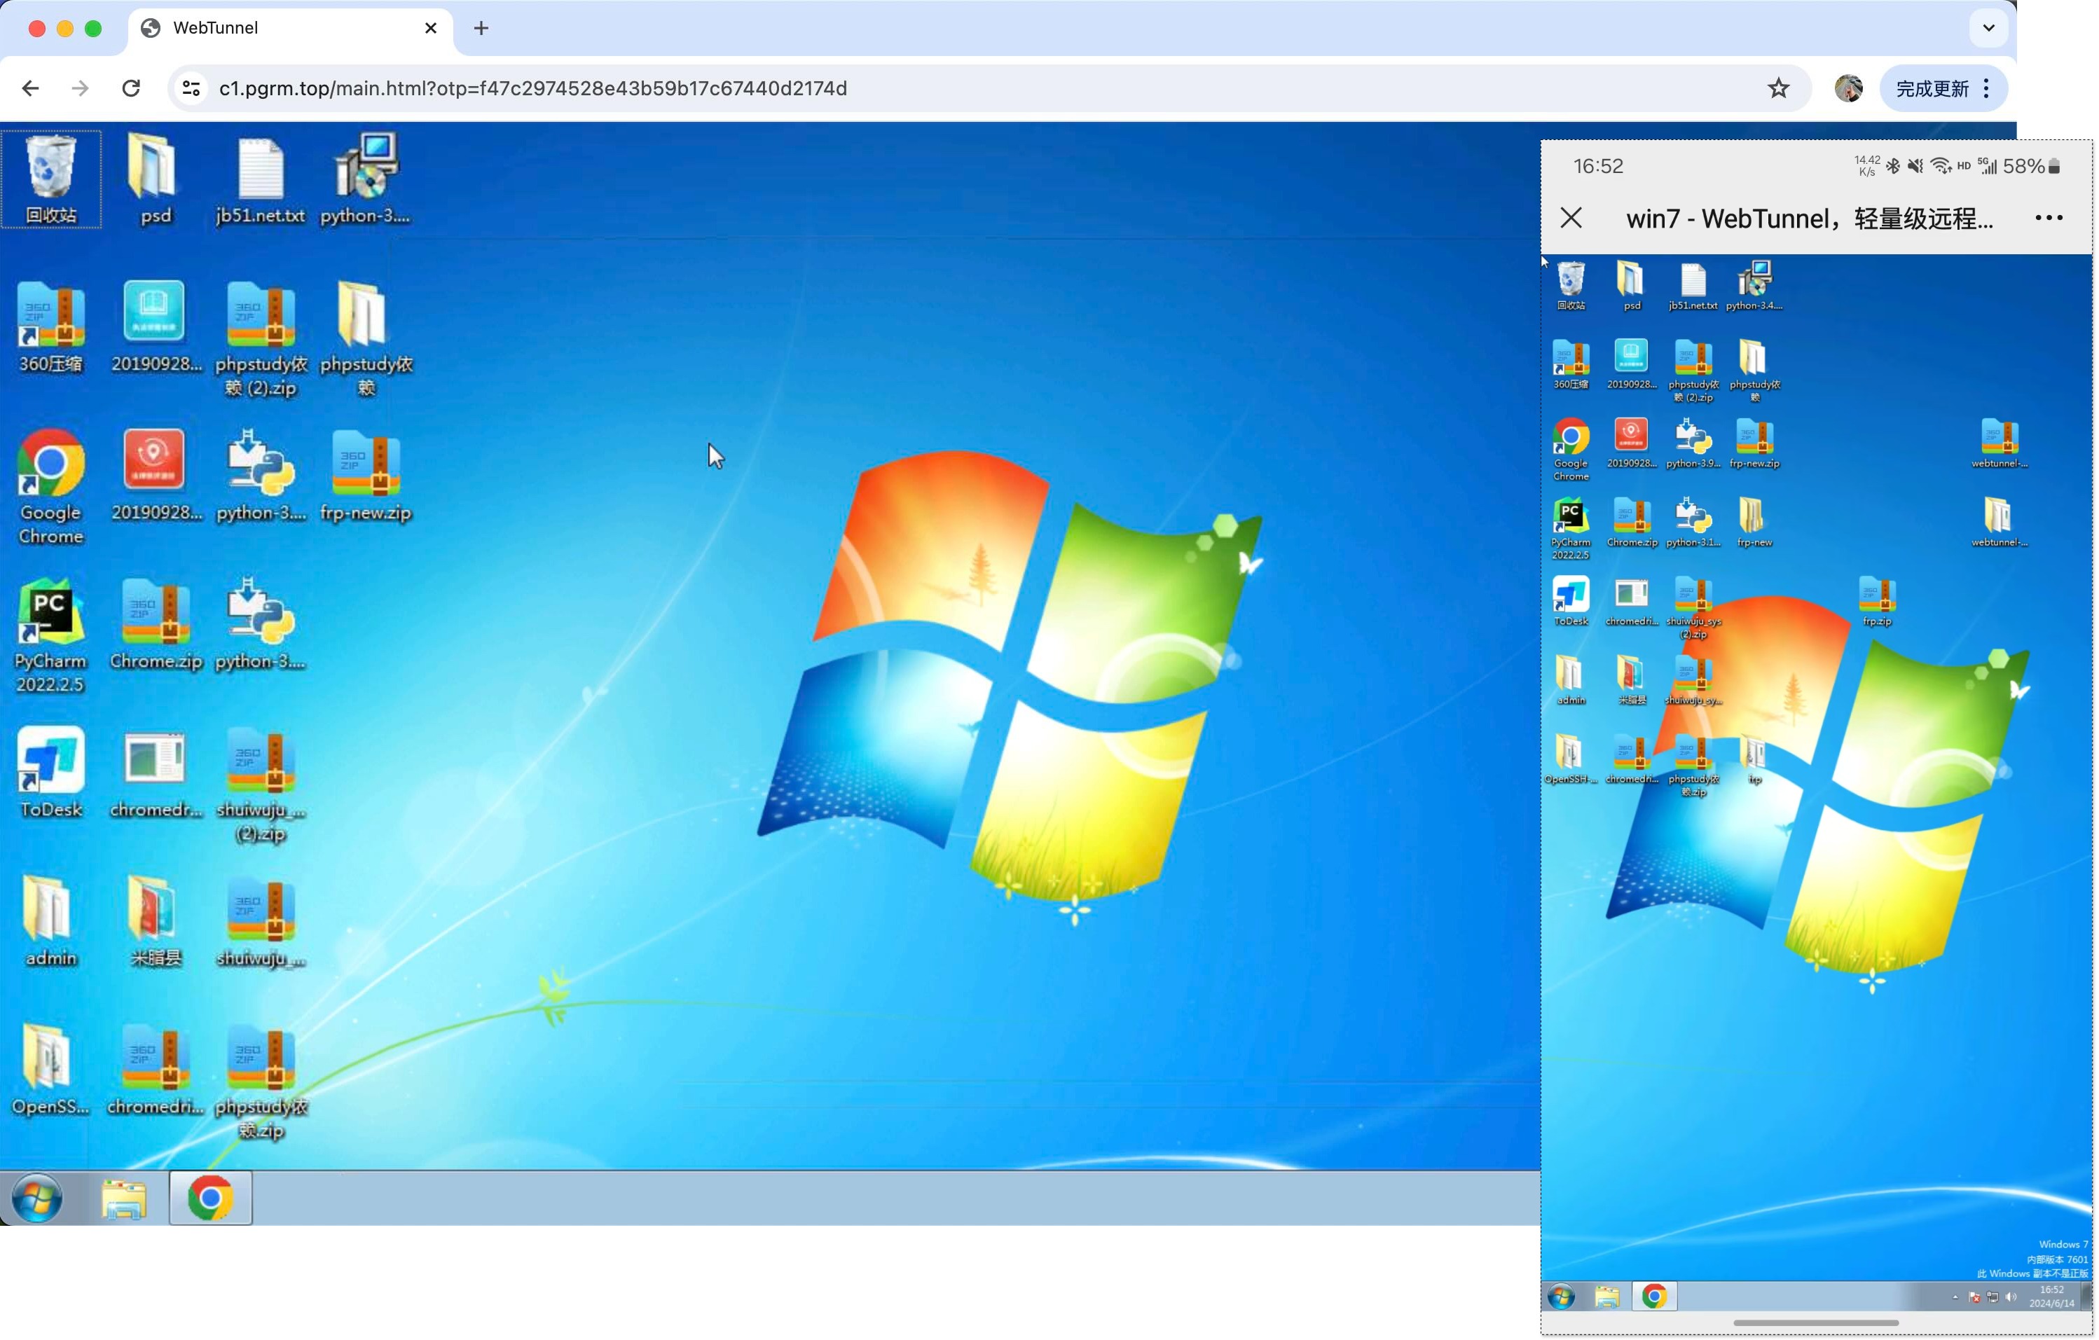Bookmark this page with star icon
2099x1340 pixels.
[x=1778, y=88]
